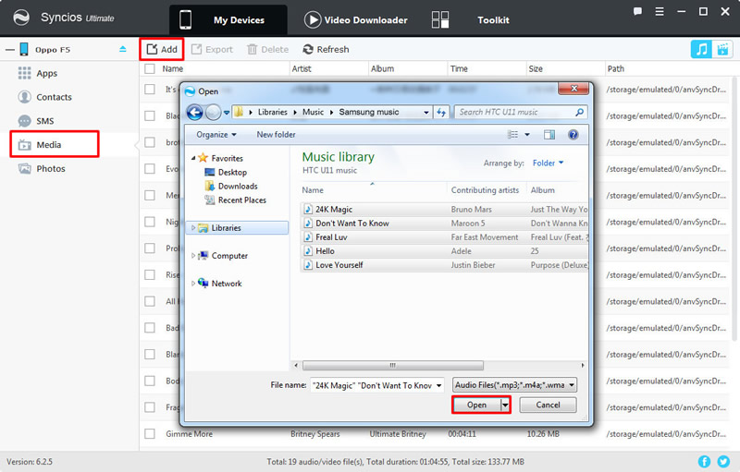Open the address path dropdown arrow
This screenshot has height=472, width=740.
click(426, 112)
